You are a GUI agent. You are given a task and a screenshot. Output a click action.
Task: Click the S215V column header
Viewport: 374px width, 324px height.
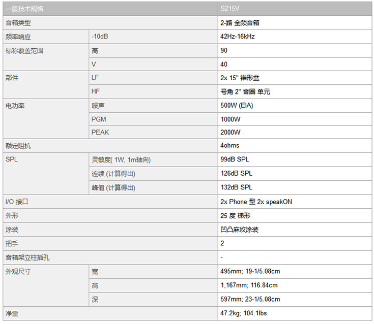point(295,9)
